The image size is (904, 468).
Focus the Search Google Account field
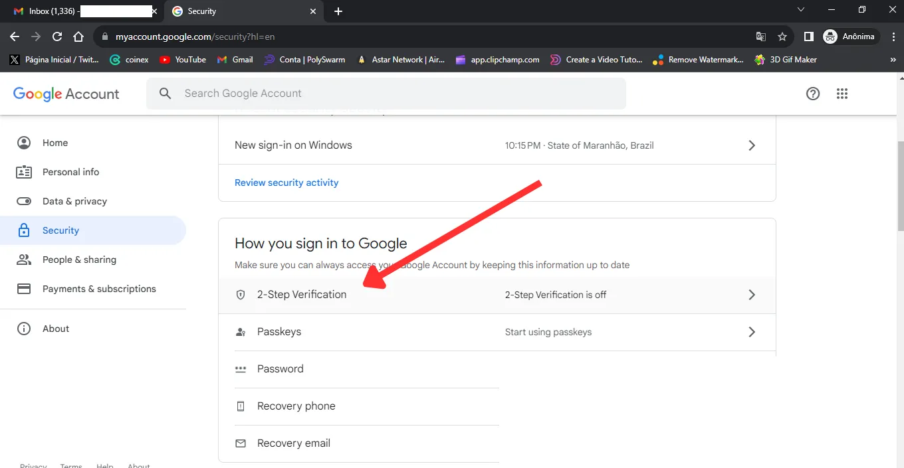[x=386, y=94]
